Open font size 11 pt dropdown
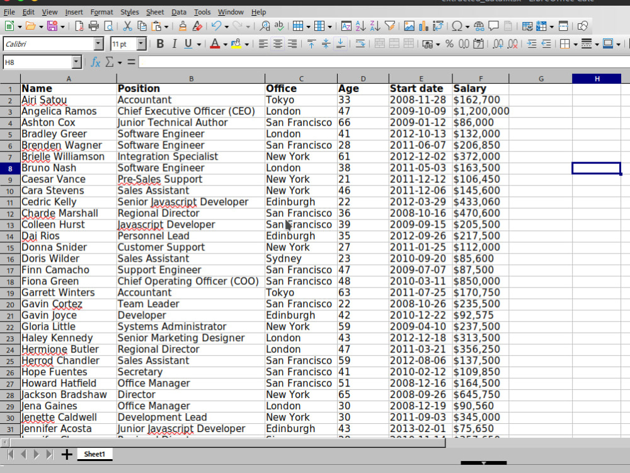Viewport: 630px width, 473px height. (x=141, y=44)
